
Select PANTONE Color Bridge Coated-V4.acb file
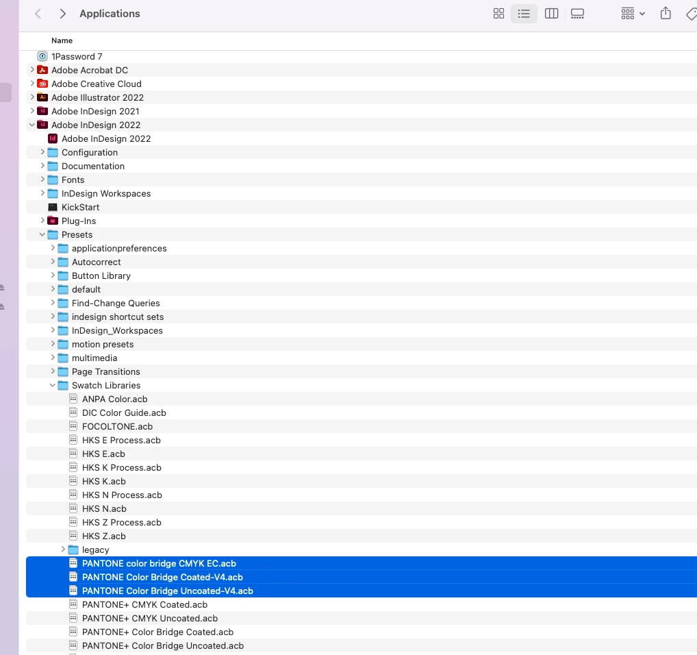[x=362, y=577]
